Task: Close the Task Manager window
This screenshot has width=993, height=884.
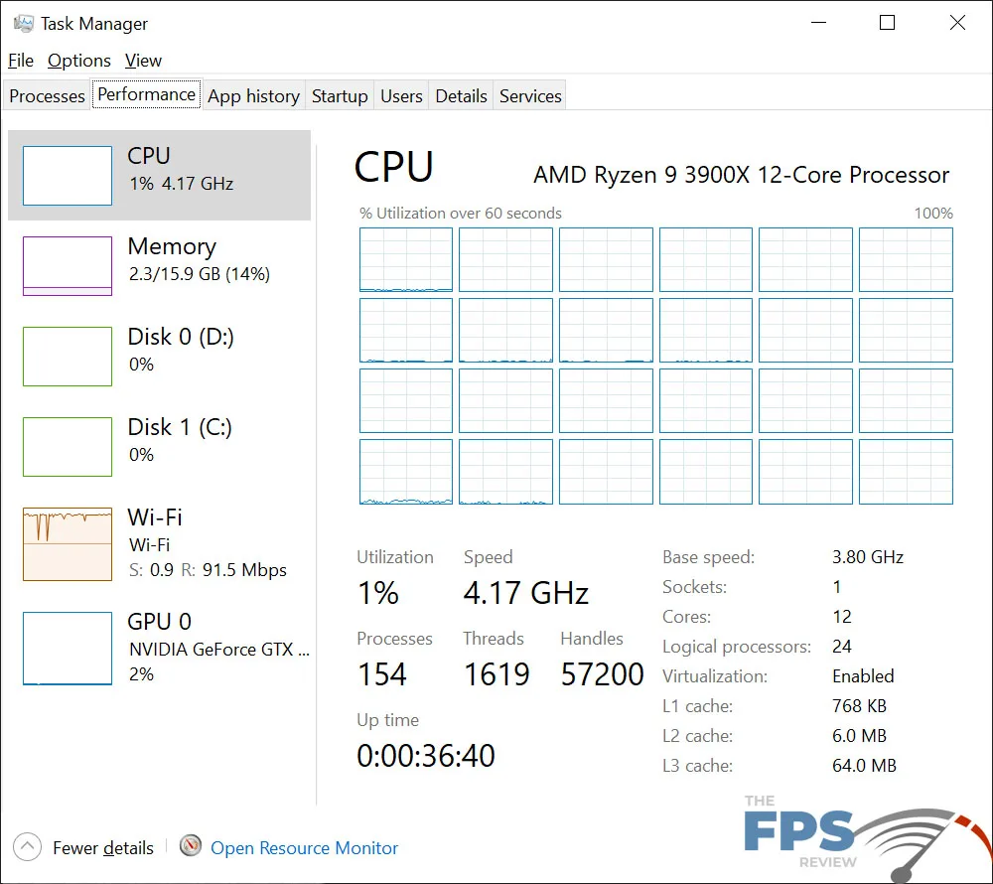Action: [x=957, y=23]
